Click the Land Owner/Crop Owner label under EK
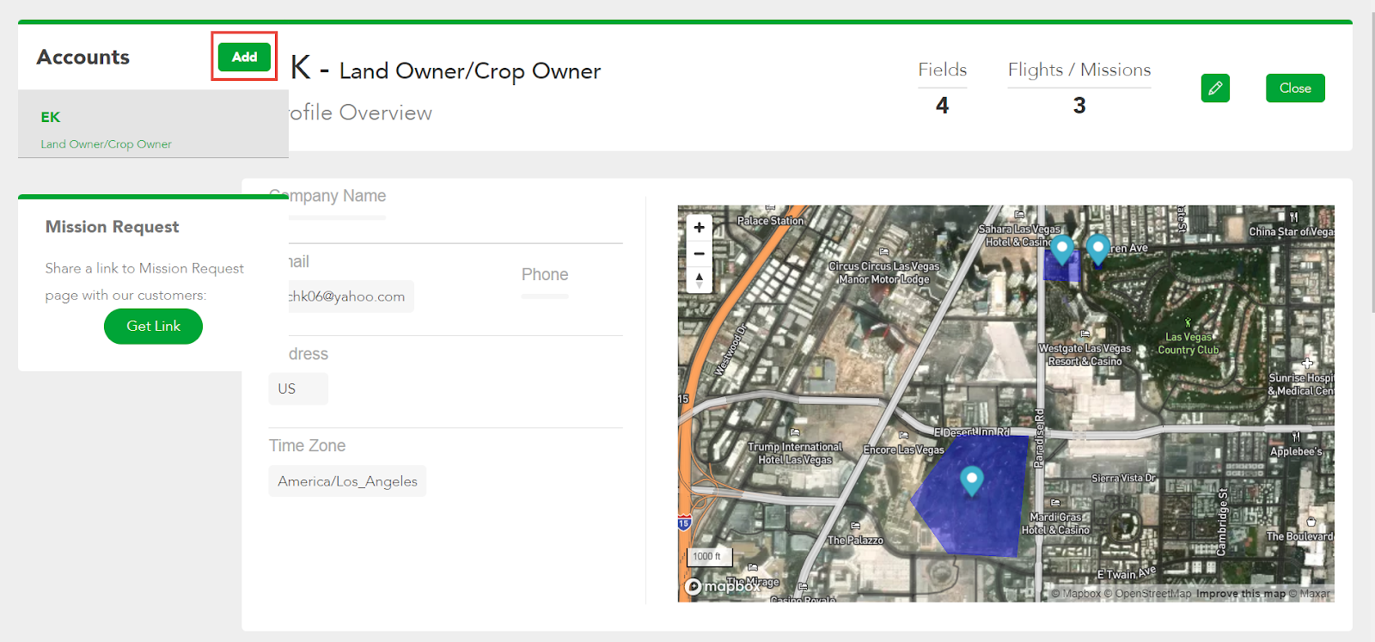The image size is (1375, 642). click(106, 144)
